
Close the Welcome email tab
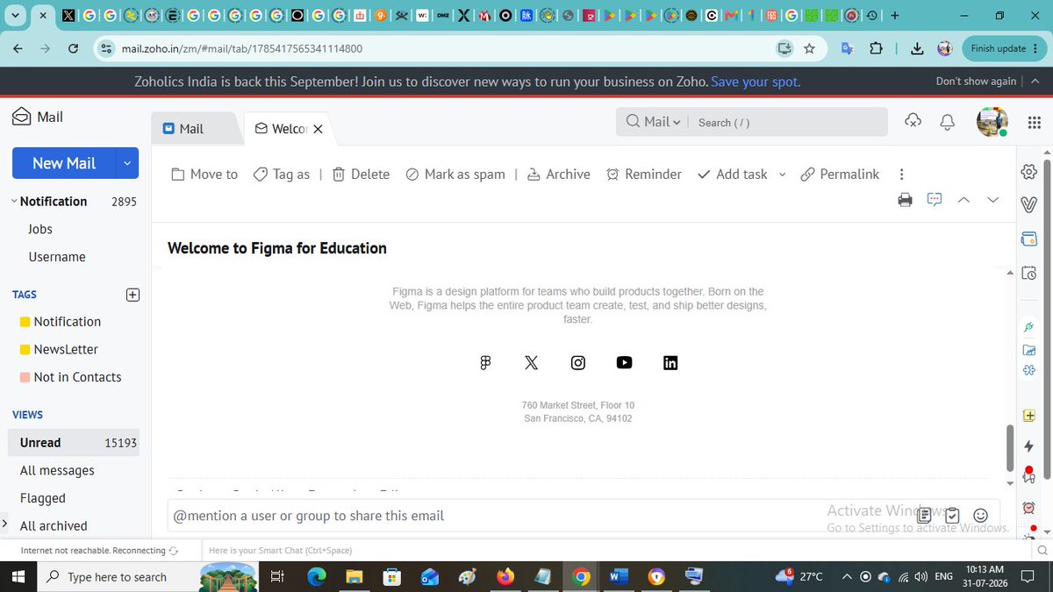(x=319, y=129)
